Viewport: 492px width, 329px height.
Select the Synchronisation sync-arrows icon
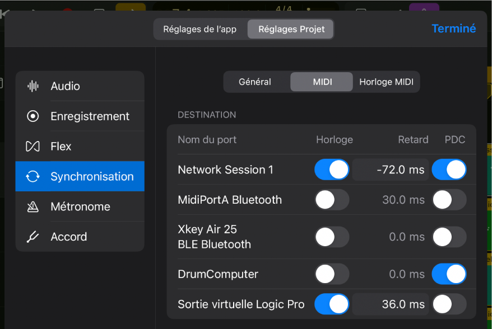(x=32, y=176)
